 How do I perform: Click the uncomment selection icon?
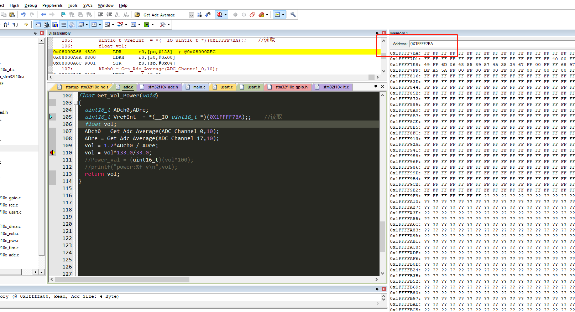coord(126,15)
